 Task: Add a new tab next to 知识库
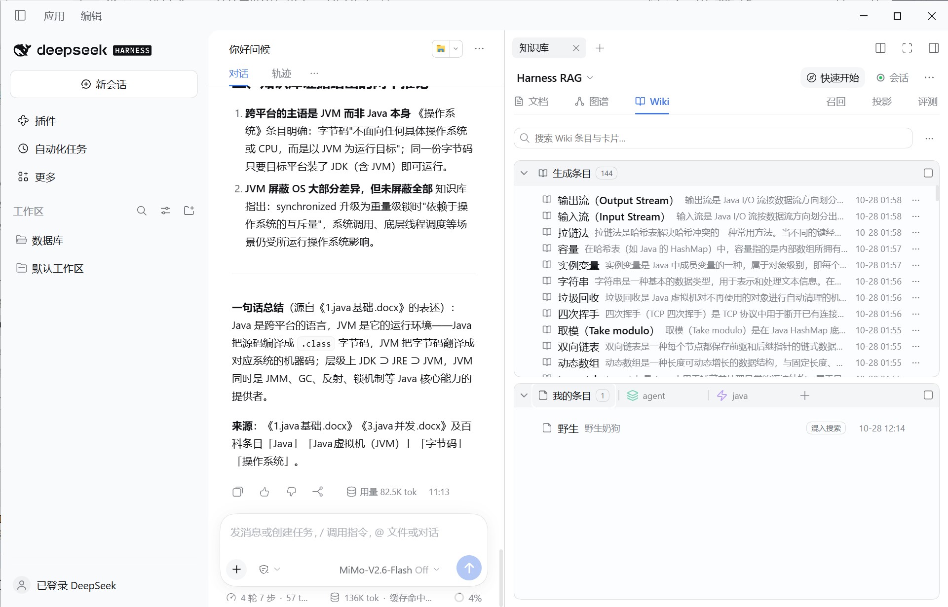coord(600,48)
